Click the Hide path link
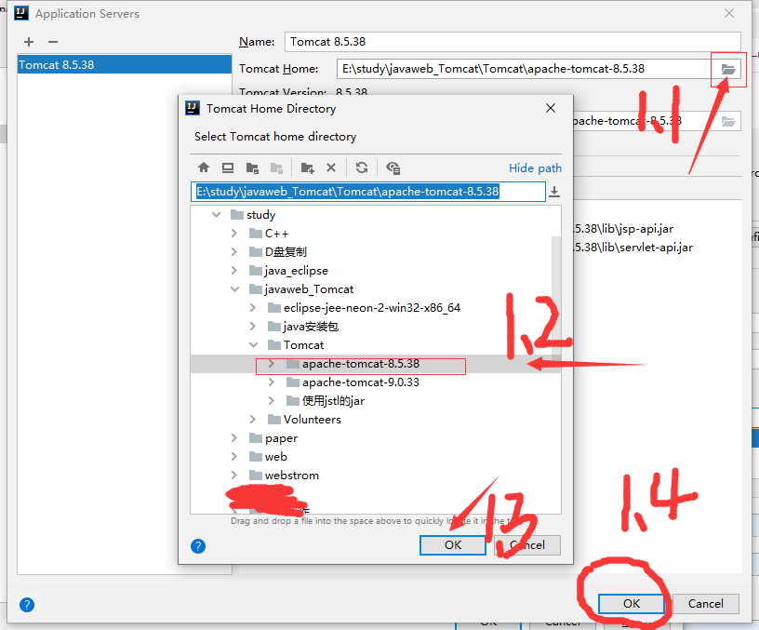This screenshot has height=630, width=759. (x=535, y=168)
